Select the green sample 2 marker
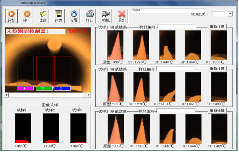The image size is (239, 152). click(44, 88)
